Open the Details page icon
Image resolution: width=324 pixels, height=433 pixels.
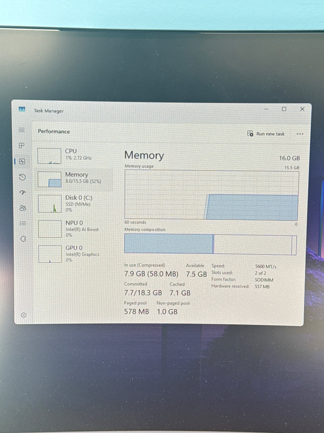click(23, 223)
